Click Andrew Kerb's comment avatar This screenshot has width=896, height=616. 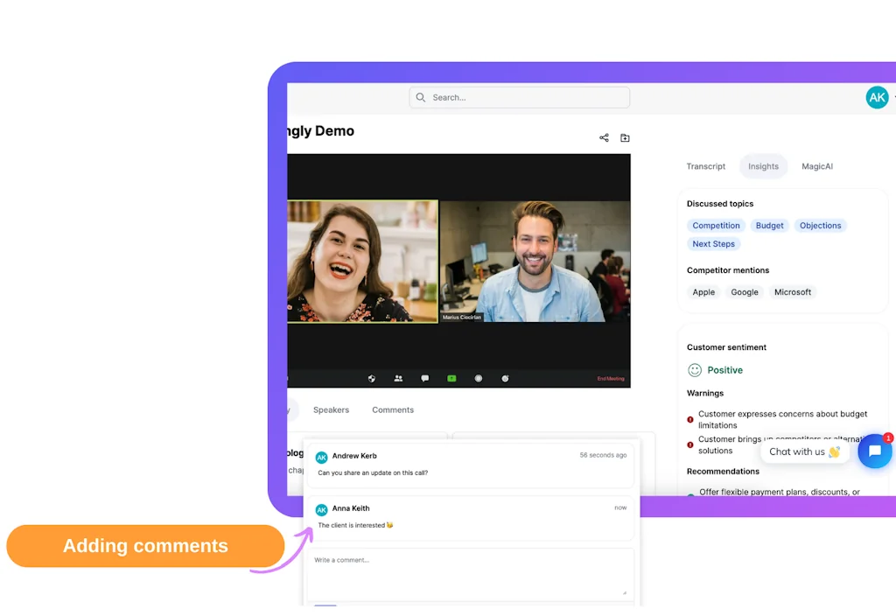(321, 457)
